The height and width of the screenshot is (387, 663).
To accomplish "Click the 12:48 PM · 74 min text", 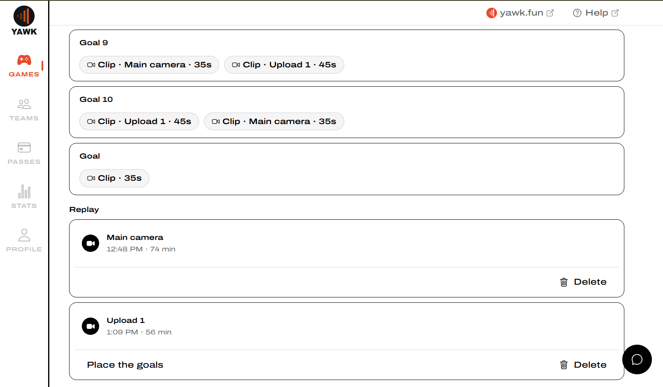I will [141, 249].
